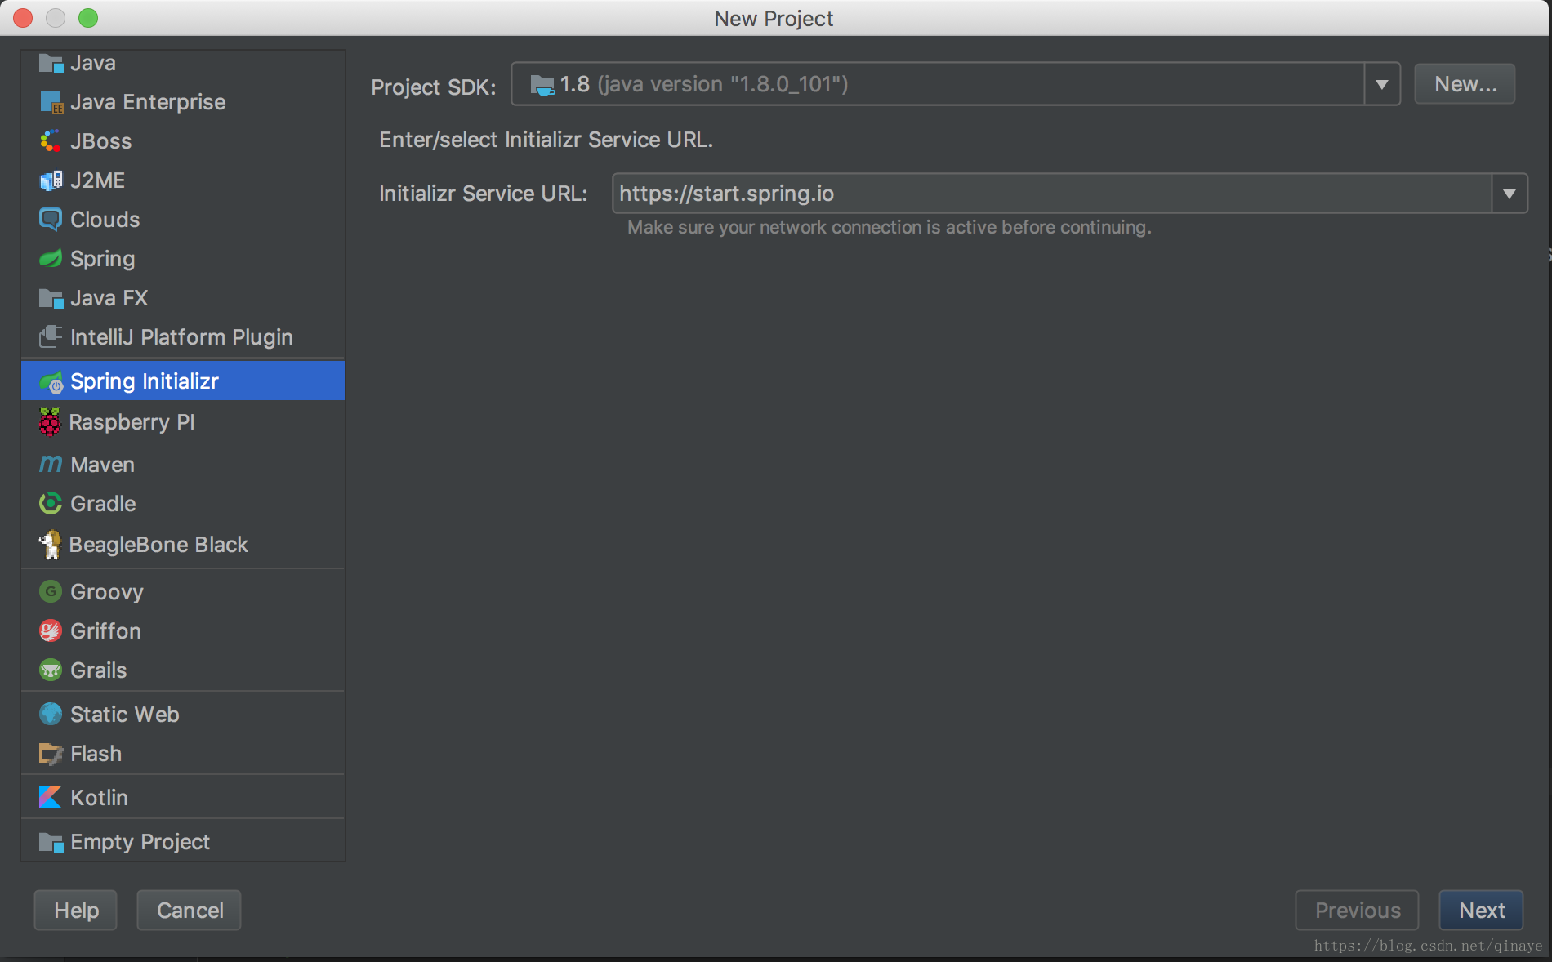Choose Static Web project type
The width and height of the screenshot is (1552, 962).
pyautogui.click(x=124, y=715)
